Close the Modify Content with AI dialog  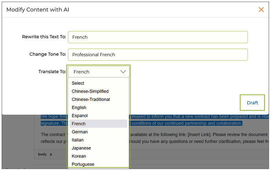point(261,10)
